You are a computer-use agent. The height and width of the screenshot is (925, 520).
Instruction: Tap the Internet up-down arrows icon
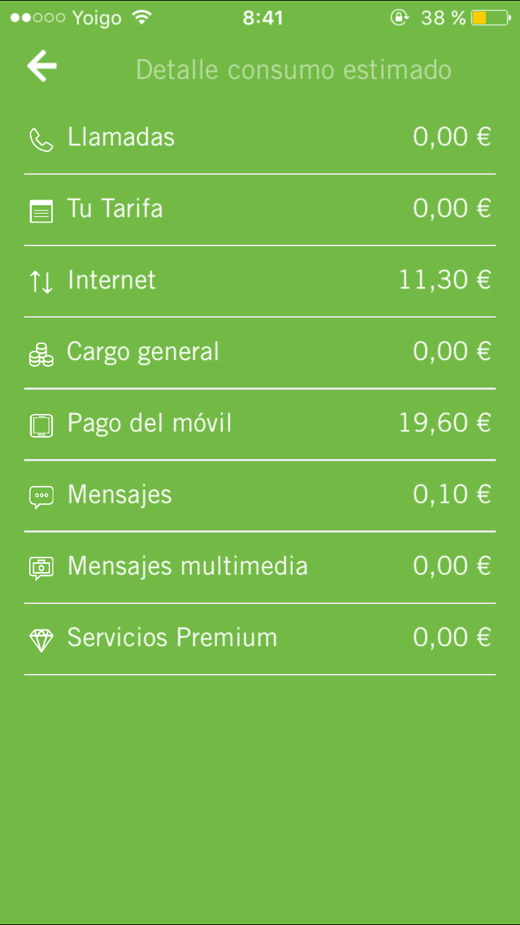[x=41, y=282]
